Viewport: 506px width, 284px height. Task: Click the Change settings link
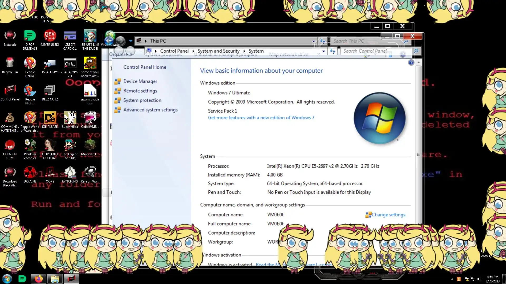pos(388,215)
